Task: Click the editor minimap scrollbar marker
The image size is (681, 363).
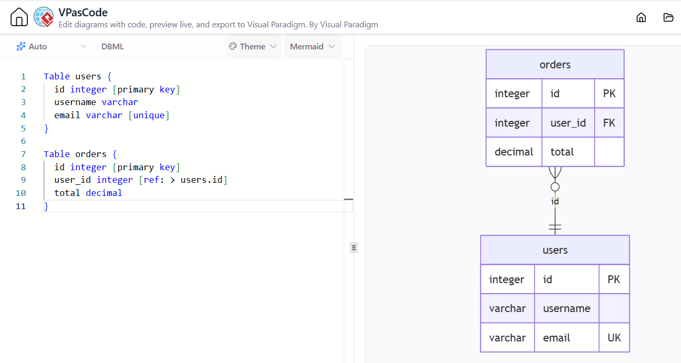Action: (x=348, y=200)
